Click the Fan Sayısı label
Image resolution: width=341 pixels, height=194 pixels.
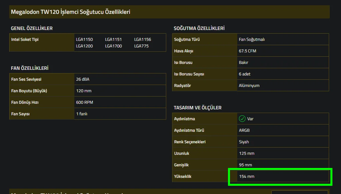[20, 114]
